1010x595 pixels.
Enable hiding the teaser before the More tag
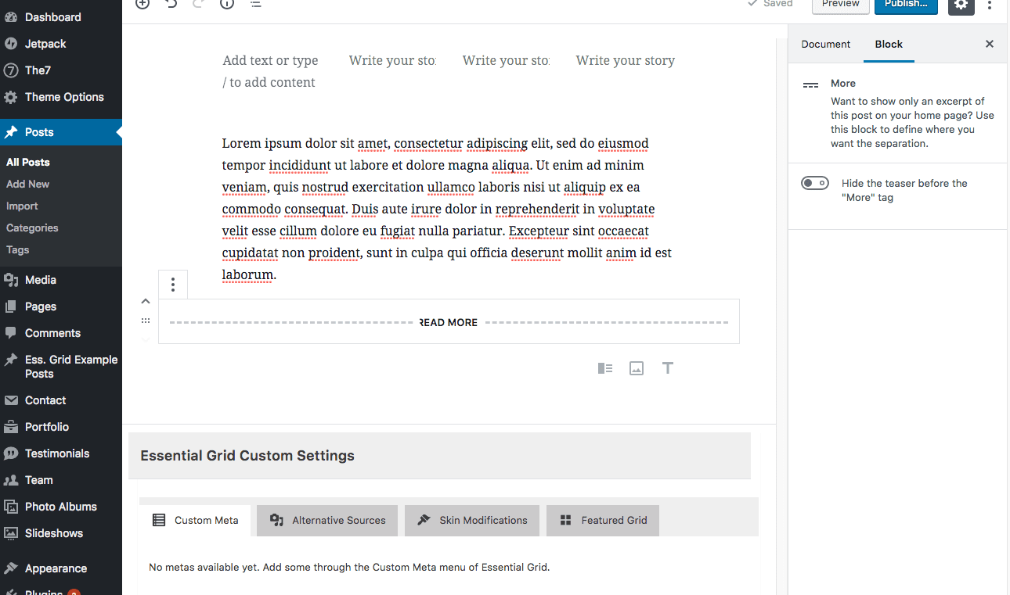814,182
